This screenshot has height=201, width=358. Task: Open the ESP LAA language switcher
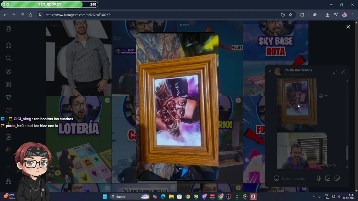pyautogui.click(x=327, y=197)
